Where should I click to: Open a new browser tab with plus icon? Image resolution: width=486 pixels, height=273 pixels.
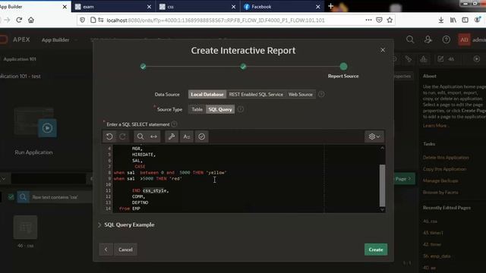pyautogui.click(x=331, y=6)
